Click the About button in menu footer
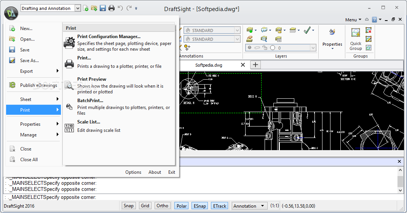This screenshot has width=407, height=213. pyautogui.click(x=155, y=172)
